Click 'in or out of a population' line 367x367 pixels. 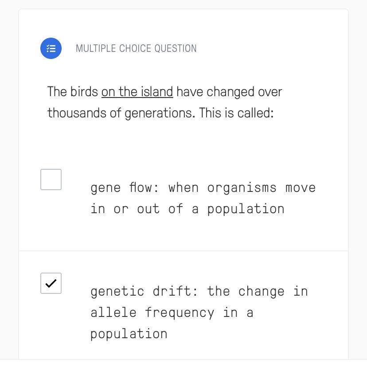187,209
